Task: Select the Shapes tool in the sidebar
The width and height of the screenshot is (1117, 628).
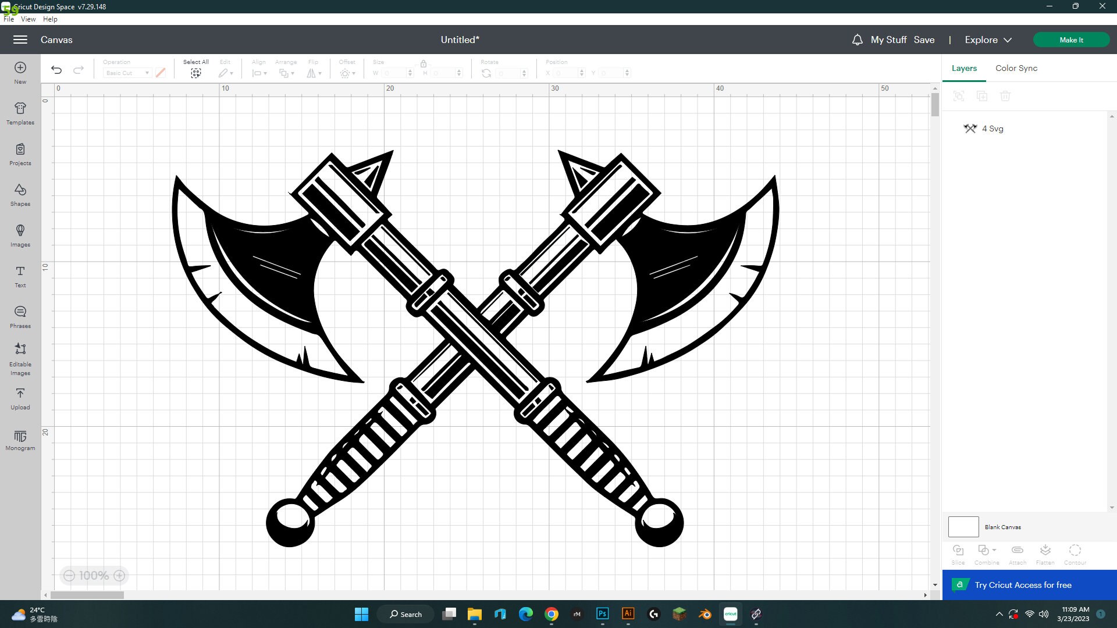Action: click(x=20, y=195)
